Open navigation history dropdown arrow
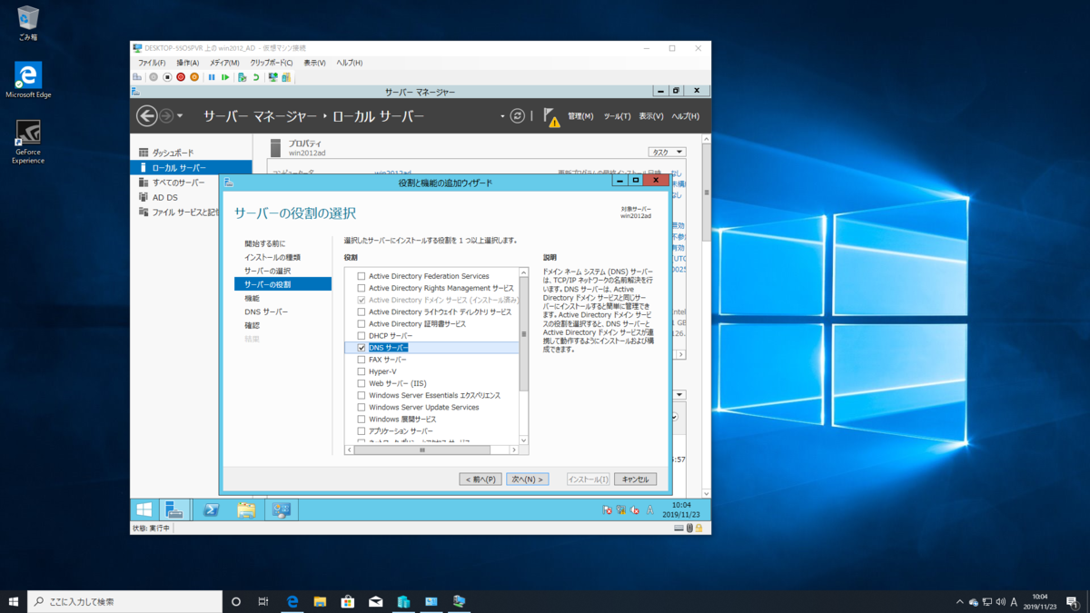1090x613 pixels. (x=180, y=116)
